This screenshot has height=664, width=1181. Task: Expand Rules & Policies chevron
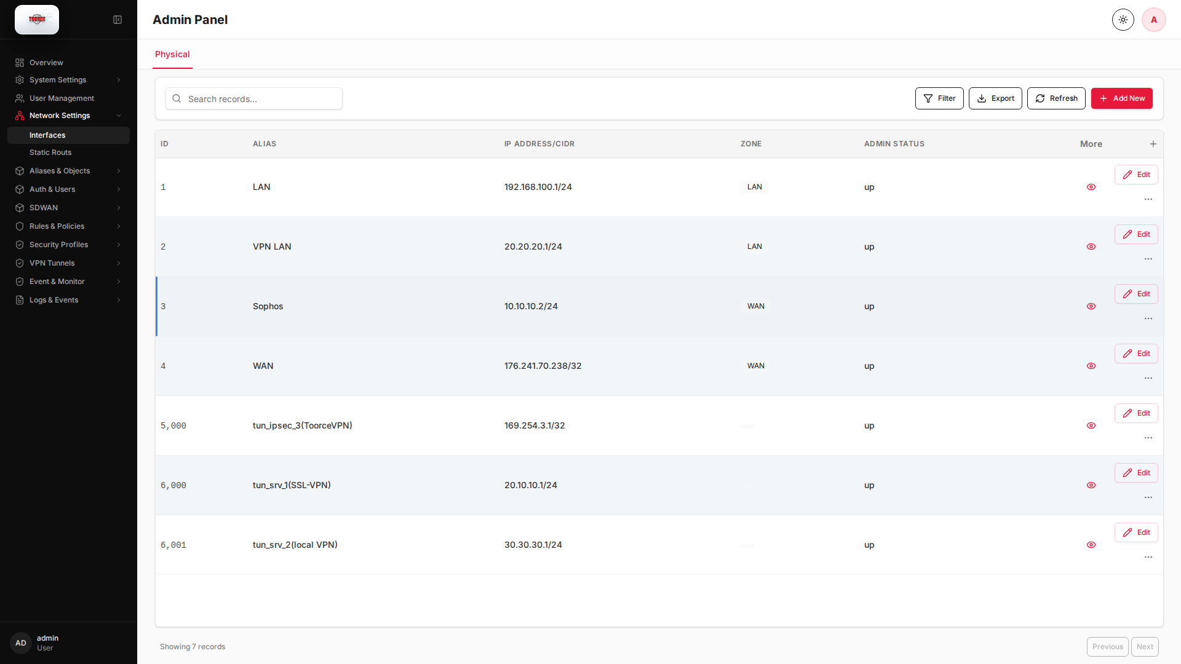pyautogui.click(x=119, y=226)
